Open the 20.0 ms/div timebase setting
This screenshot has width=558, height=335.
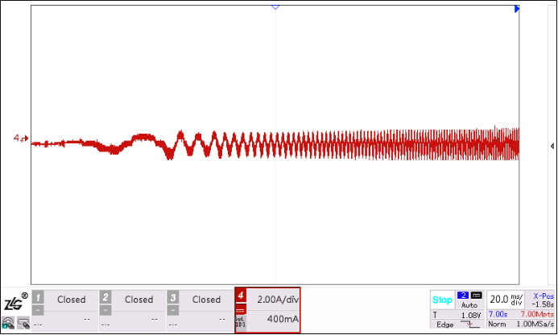[x=506, y=300]
